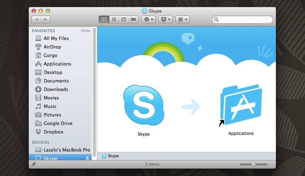The image size is (305, 176).
Task: Switch to Cover Flow view
Action: tap(134, 19)
